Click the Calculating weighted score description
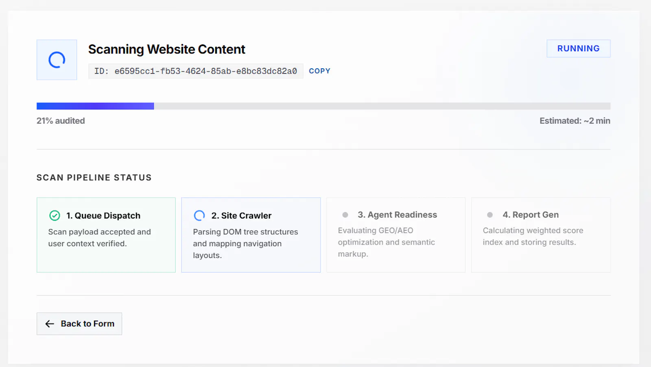 click(x=533, y=236)
